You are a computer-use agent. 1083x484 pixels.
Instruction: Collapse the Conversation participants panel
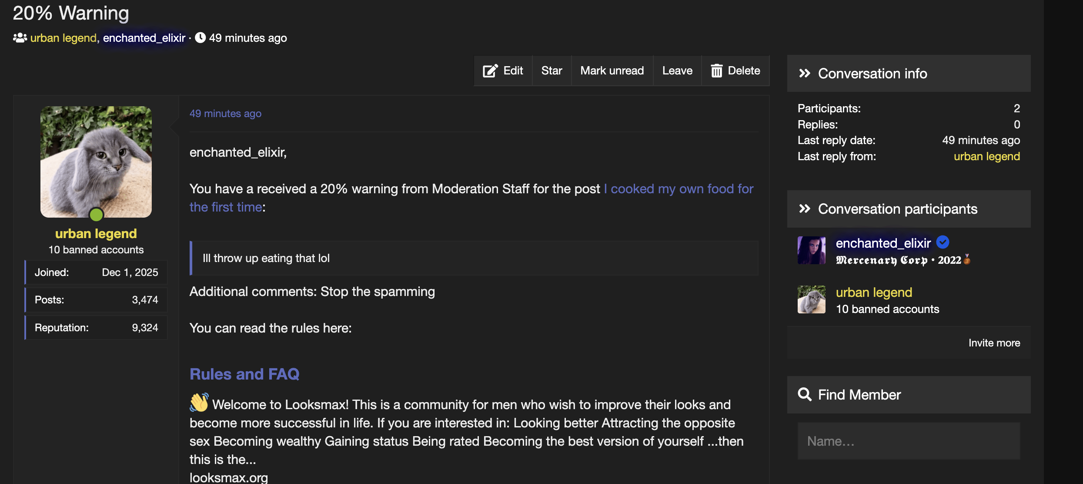click(804, 209)
